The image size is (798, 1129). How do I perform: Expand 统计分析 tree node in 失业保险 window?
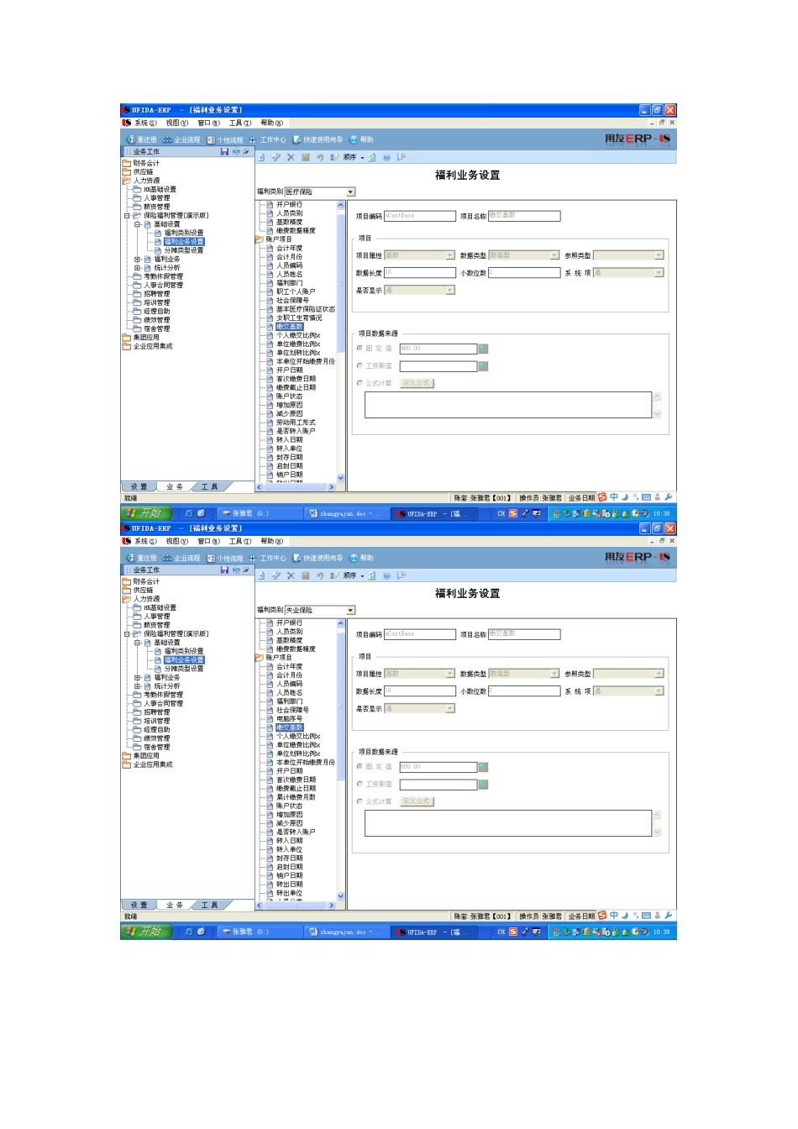click(x=137, y=686)
